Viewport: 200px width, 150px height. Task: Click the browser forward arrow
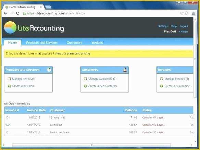[x=12, y=13]
